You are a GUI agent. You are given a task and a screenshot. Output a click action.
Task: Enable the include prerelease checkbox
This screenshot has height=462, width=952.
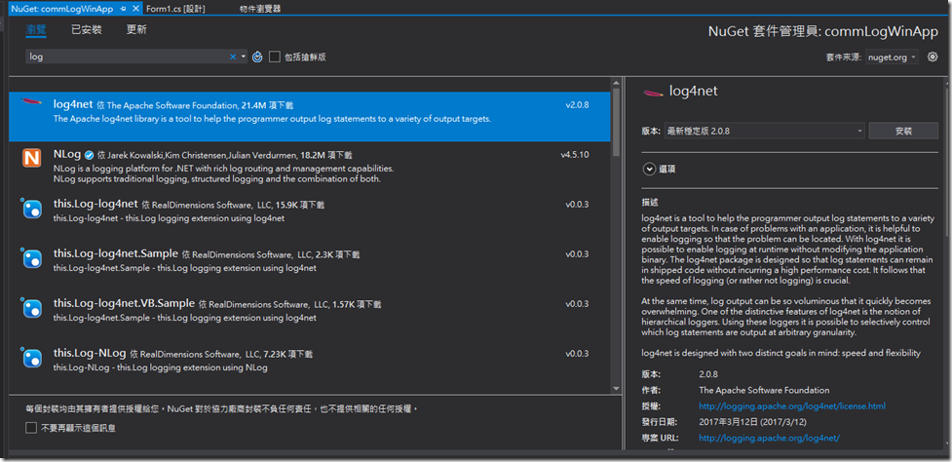pos(275,58)
